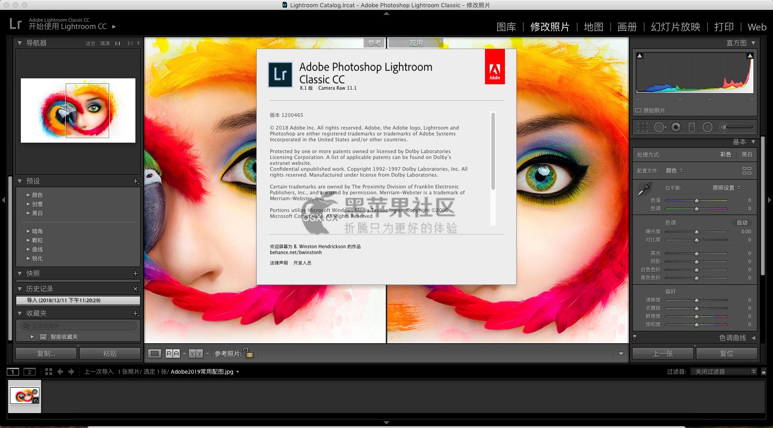
Task: Click the 复位 button
Action: 727,354
